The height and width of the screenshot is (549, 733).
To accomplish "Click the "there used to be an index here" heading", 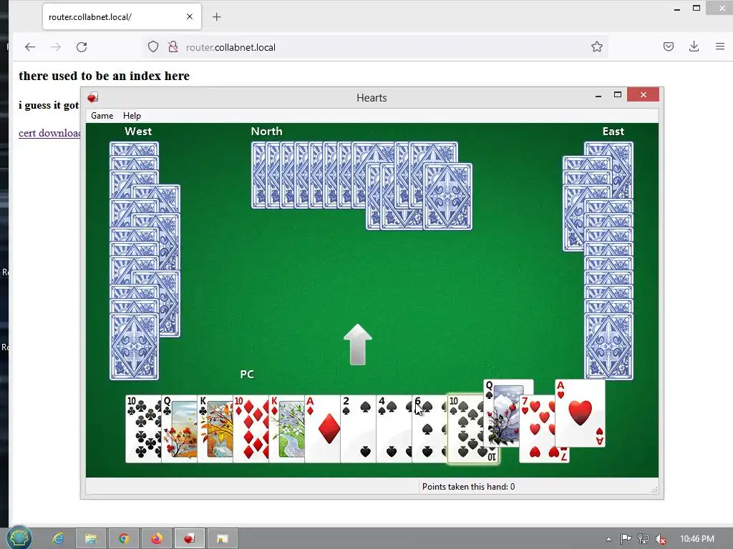I will point(105,76).
